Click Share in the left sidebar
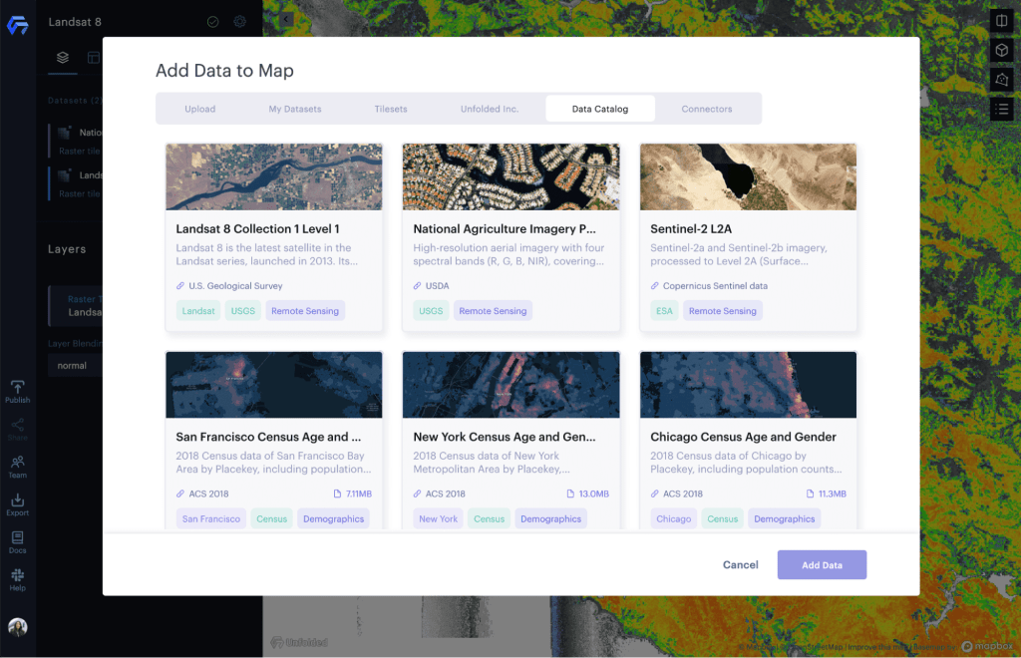Screen dimensions: 1021x658 [x=18, y=430]
